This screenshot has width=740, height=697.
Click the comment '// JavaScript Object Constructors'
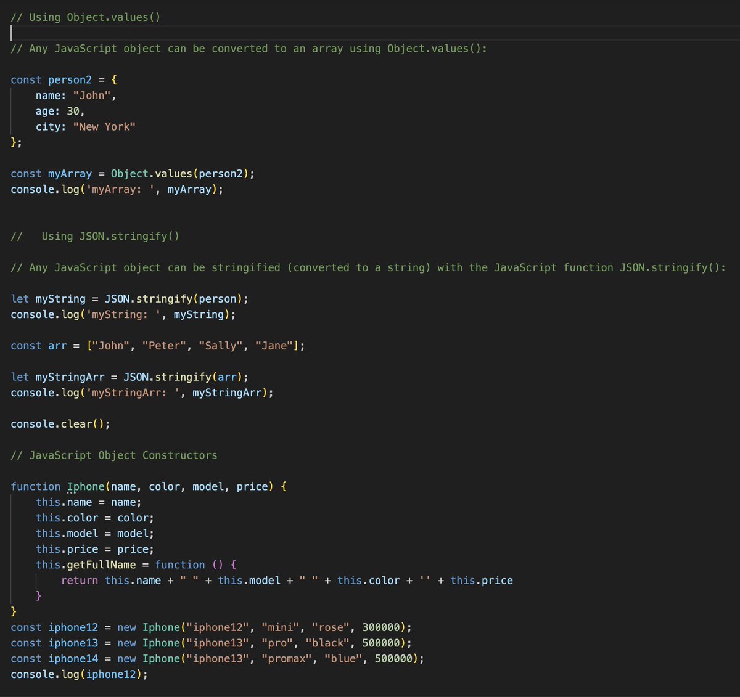114,455
